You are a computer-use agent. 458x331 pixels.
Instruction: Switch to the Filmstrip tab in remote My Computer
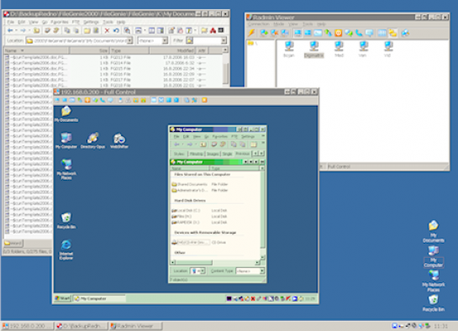click(196, 154)
